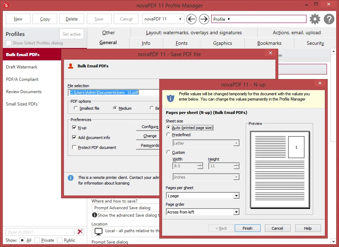Clear the profile filter using the red X icon
Image resolution: width=339 pixels, height=247 pixels.
[x=80, y=232]
